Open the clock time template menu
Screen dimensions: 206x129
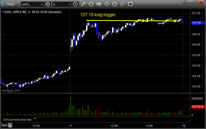(x=76, y=4)
